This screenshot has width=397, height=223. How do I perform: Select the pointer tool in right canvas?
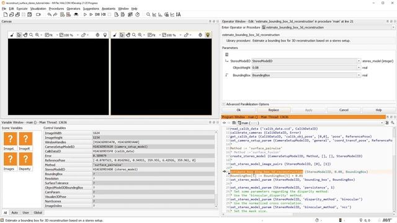point(122,35)
